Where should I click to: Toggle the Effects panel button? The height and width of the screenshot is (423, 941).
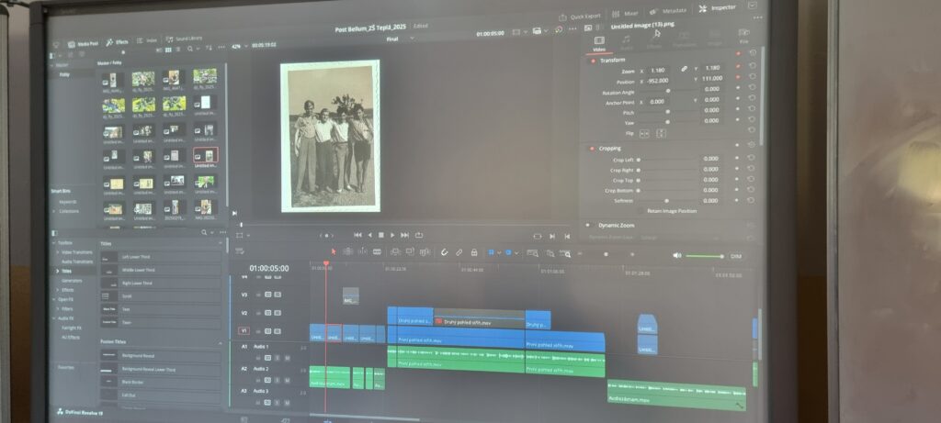pos(117,42)
